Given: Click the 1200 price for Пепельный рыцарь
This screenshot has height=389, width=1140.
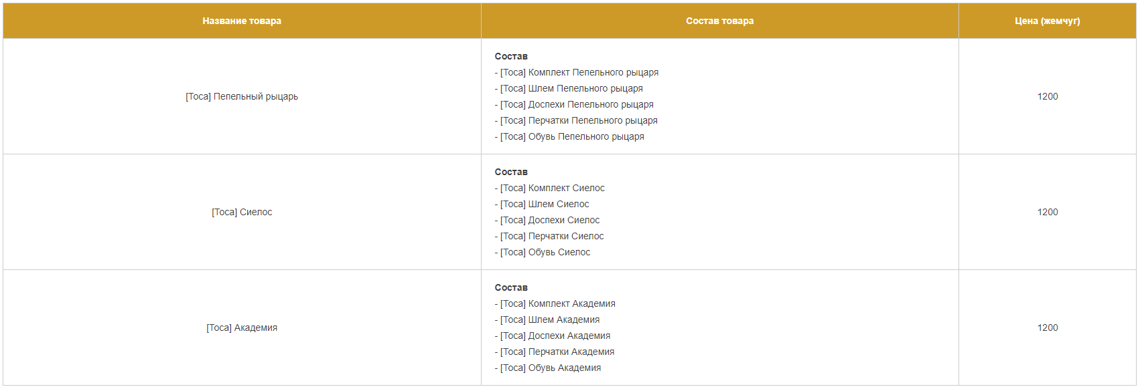Looking at the screenshot, I should click(x=1048, y=96).
